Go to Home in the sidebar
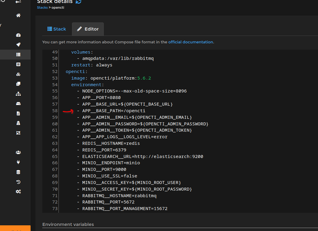 pyautogui.click(x=19, y=16)
